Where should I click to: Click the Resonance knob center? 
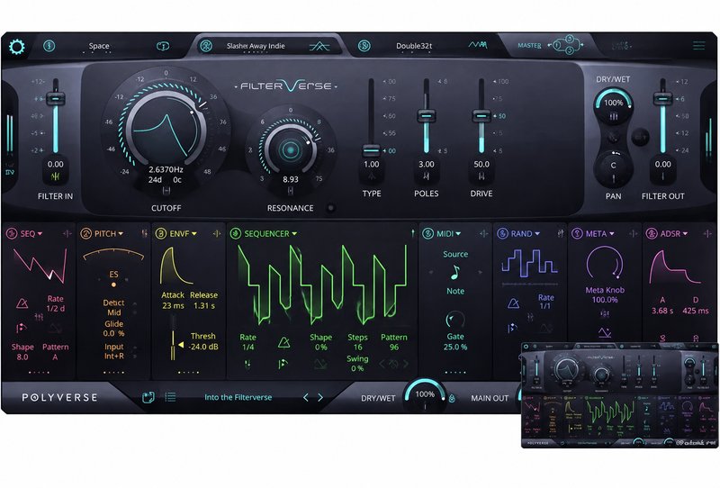pos(290,149)
